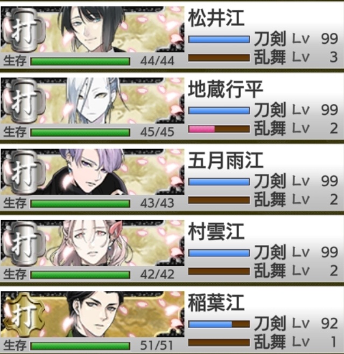
Task: Click 稲葉江's green 生存 bar showing 51/51
Action: pos(80,346)
